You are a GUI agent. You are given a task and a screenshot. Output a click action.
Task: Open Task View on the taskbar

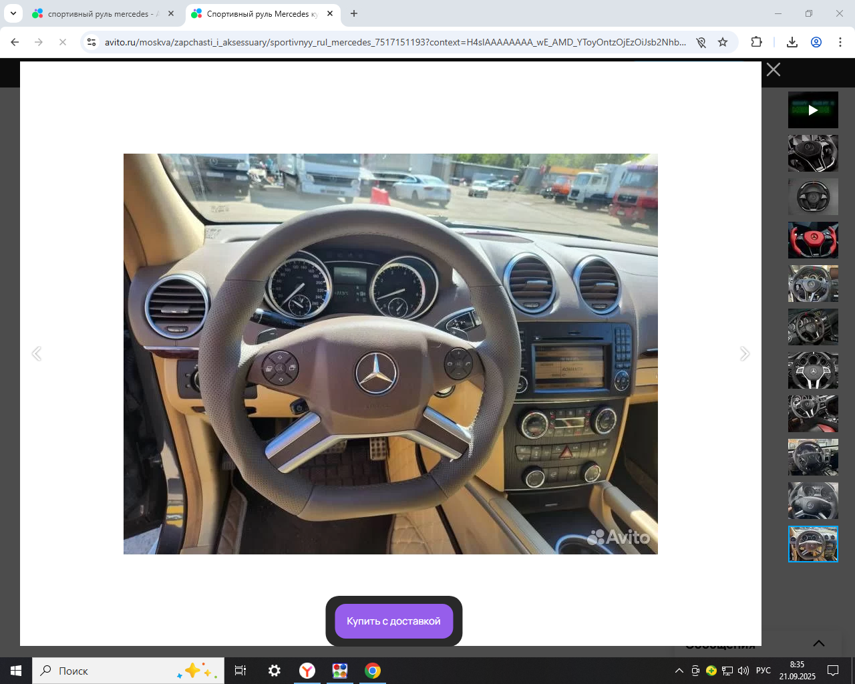coord(240,671)
